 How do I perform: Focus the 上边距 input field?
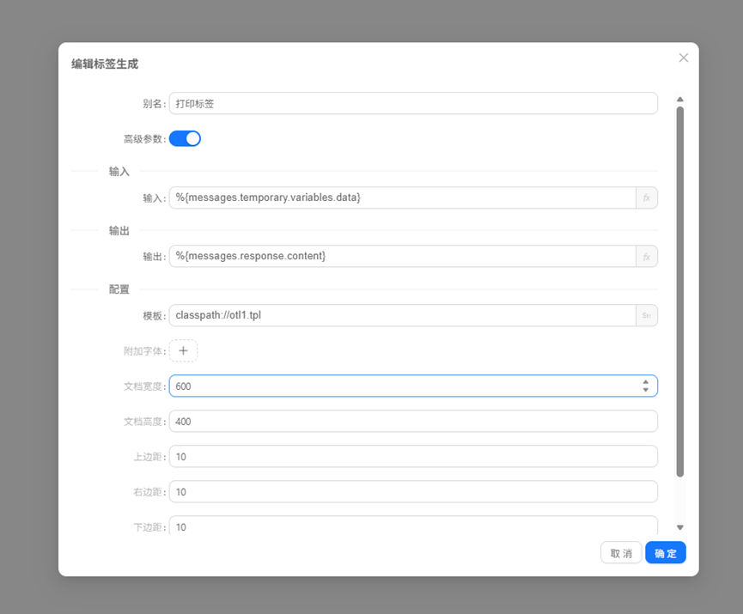coord(412,456)
